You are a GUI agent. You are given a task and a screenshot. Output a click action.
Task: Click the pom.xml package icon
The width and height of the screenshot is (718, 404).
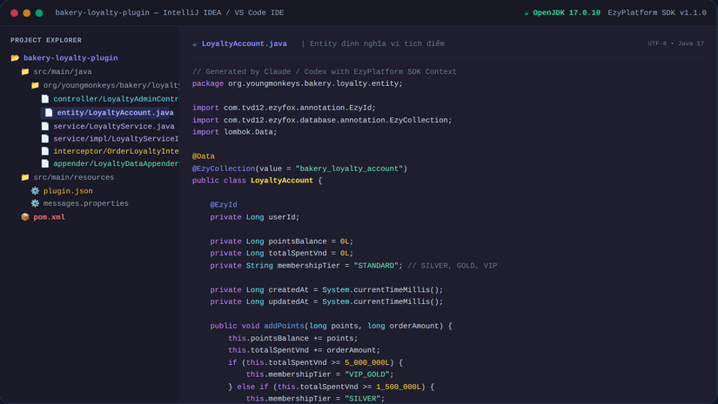click(x=25, y=216)
